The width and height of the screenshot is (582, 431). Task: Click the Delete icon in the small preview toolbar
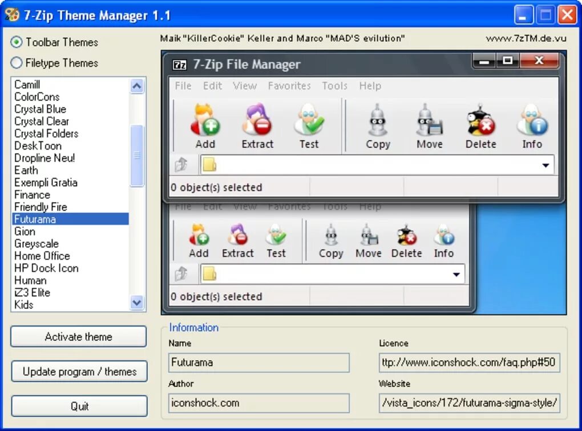[x=406, y=235]
